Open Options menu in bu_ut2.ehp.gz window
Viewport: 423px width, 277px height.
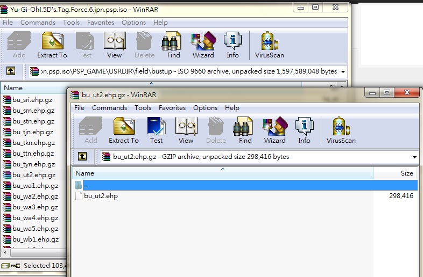(x=205, y=108)
